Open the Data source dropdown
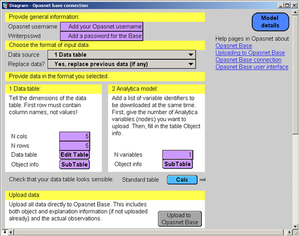The width and height of the screenshot is (299, 236). pos(122,55)
